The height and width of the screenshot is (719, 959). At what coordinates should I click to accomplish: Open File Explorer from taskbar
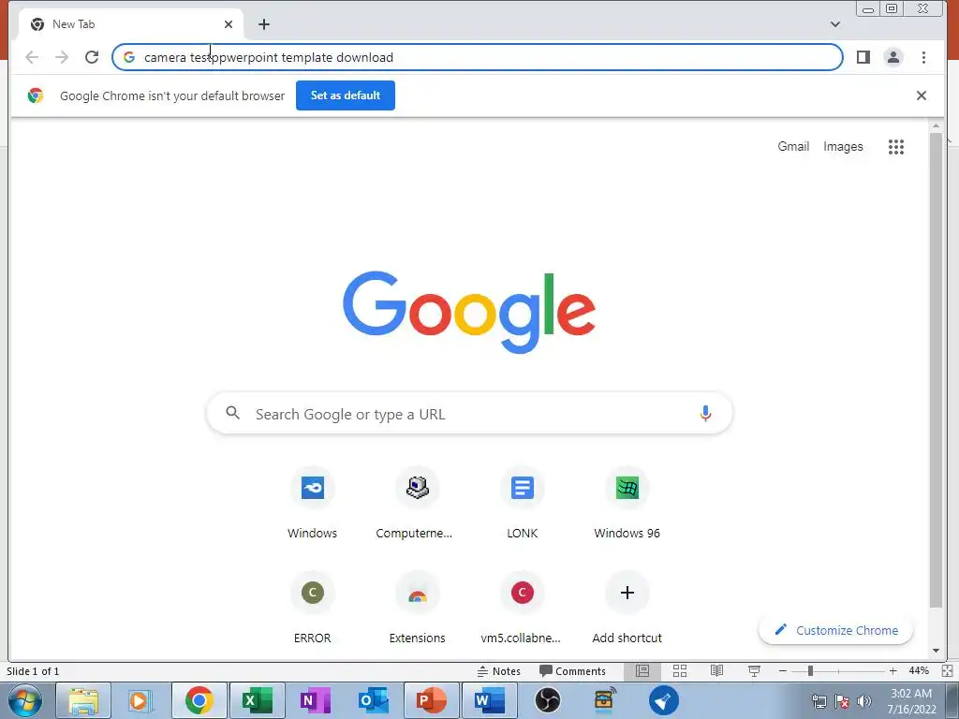coord(83,700)
